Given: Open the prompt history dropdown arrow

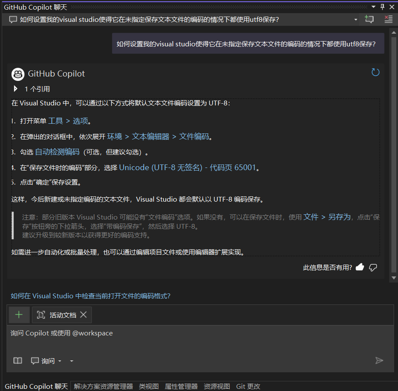Looking at the screenshot, I should click(x=355, y=19).
